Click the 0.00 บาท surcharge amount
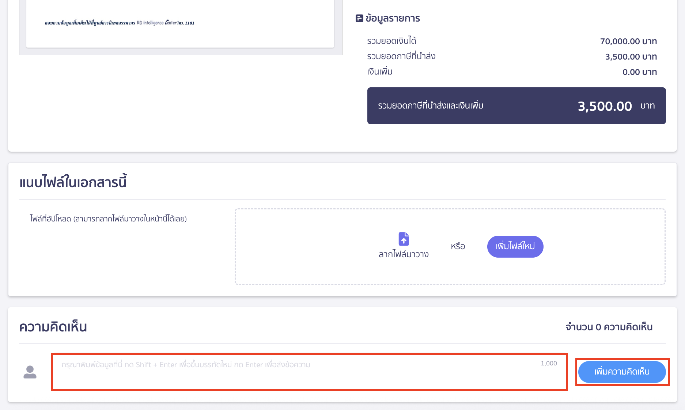The image size is (685, 410). click(x=639, y=72)
